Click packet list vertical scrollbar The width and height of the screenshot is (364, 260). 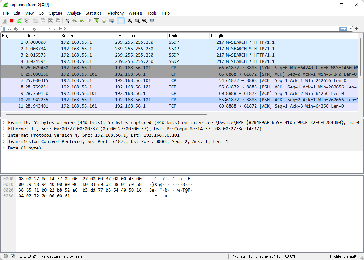click(x=360, y=57)
